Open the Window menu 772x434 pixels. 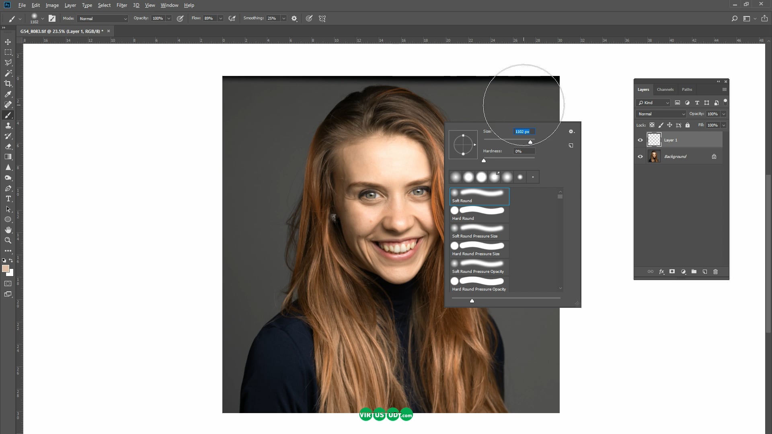[x=169, y=5]
